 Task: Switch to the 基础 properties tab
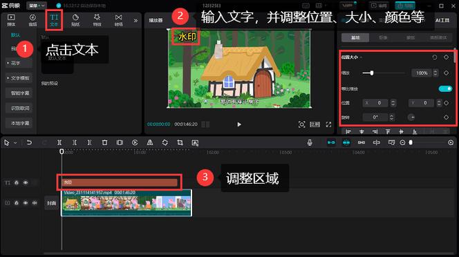[355, 37]
